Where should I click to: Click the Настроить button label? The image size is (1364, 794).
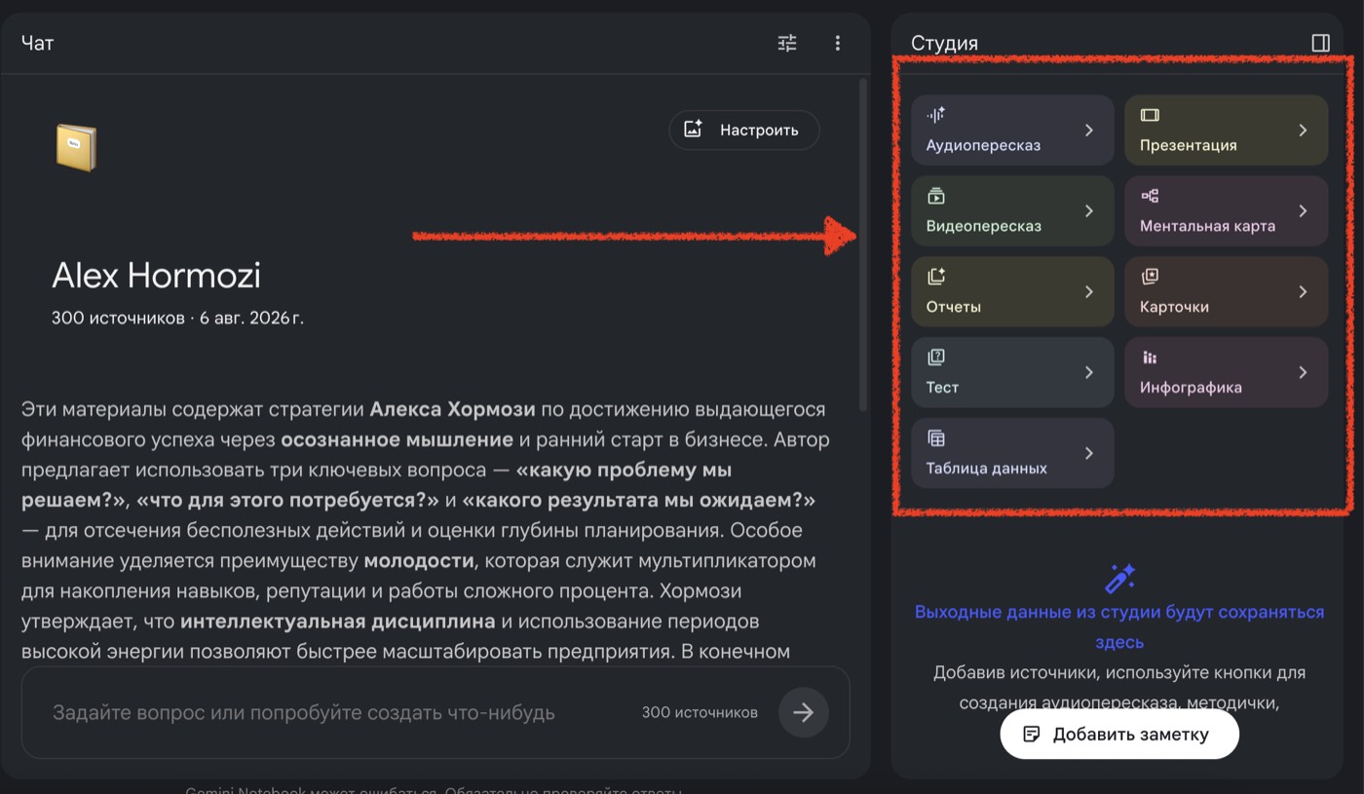coord(759,130)
